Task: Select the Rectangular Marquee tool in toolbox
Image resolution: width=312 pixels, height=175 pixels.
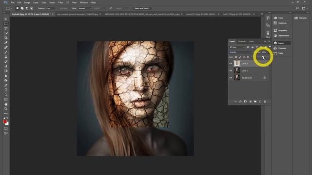Action: (6, 24)
